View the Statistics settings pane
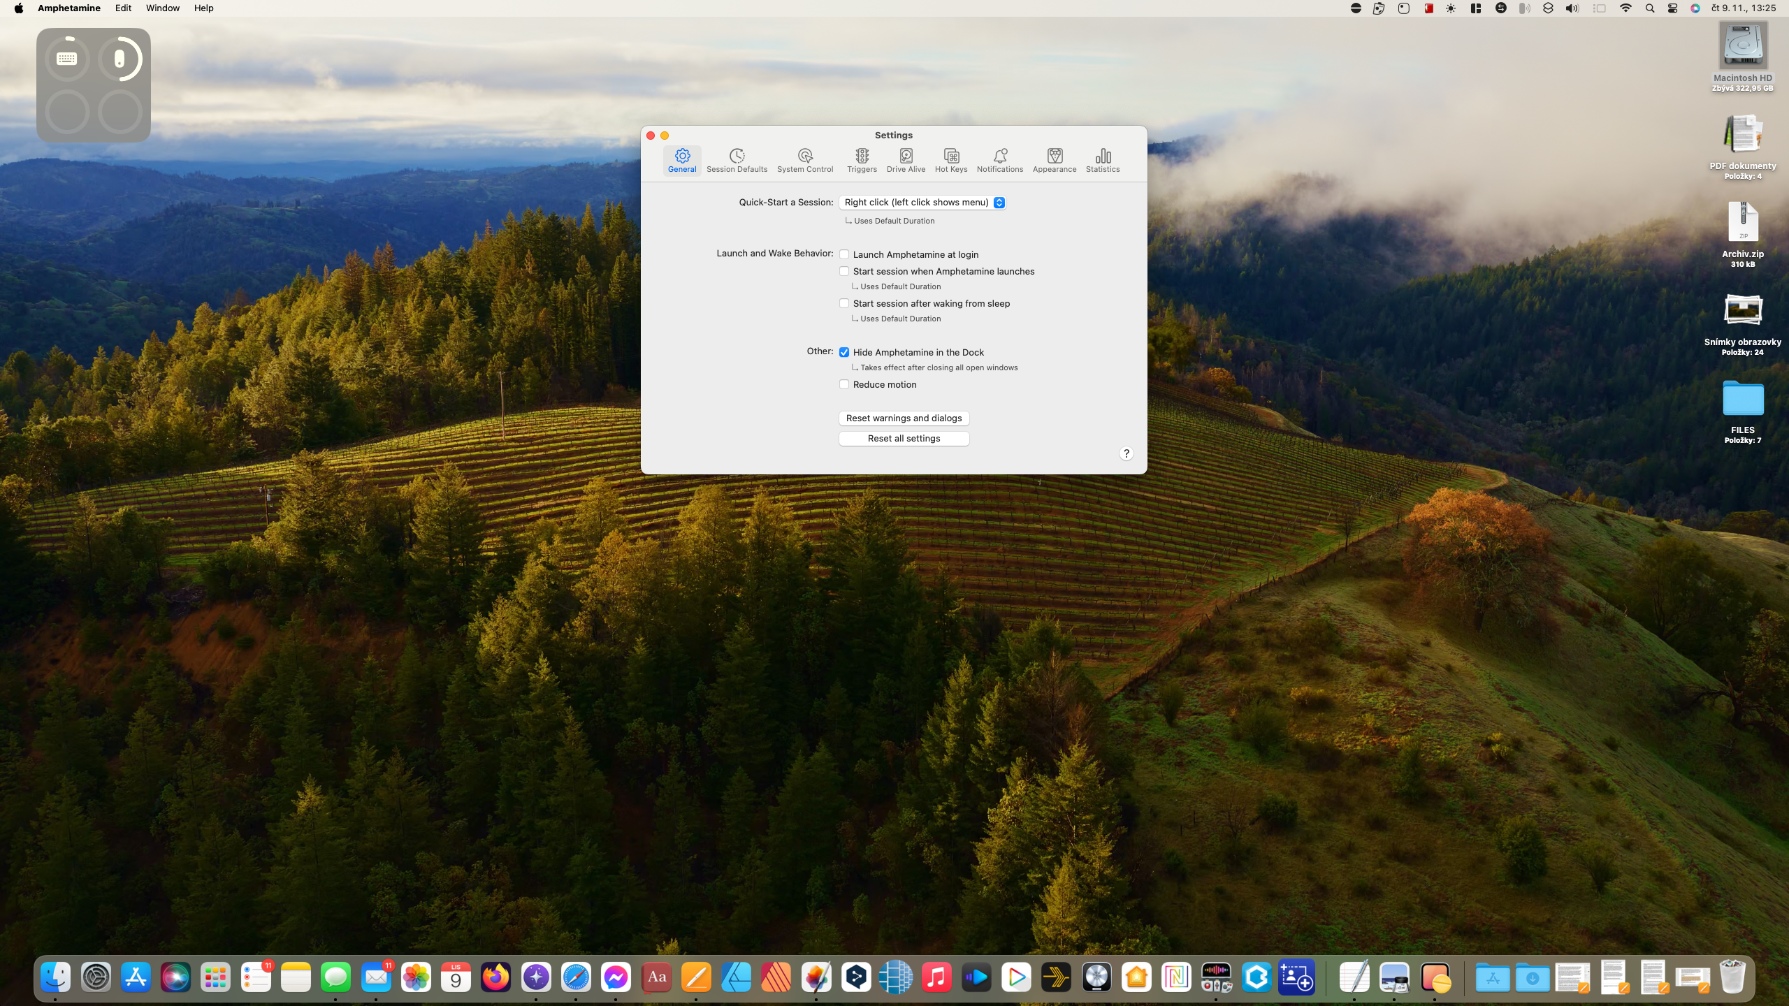The height and width of the screenshot is (1006, 1789). click(x=1103, y=160)
